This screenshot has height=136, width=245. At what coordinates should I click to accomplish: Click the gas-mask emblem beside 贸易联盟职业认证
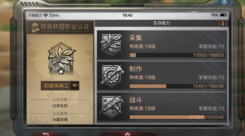tap(35, 27)
